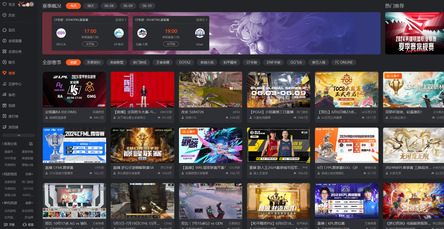Open sidebar DOTA2 link under 网游竞技
444x229 pixels.
[x=28, y=189]
